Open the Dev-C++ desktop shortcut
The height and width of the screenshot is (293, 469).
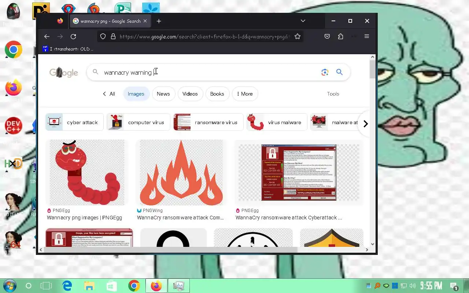[x=14, y=126]
